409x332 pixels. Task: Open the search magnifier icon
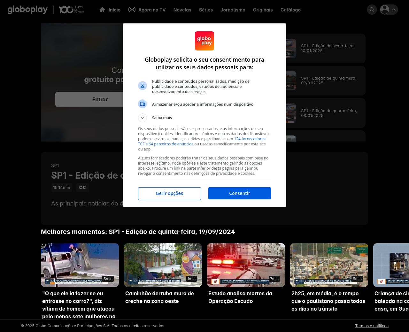click(372, 10)
